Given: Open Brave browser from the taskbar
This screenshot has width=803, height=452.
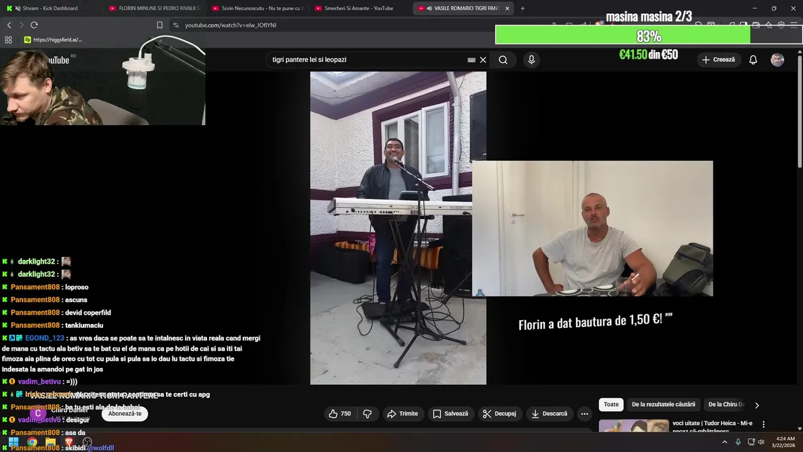Looking at the screenshot, I should [x=69, y=442].
